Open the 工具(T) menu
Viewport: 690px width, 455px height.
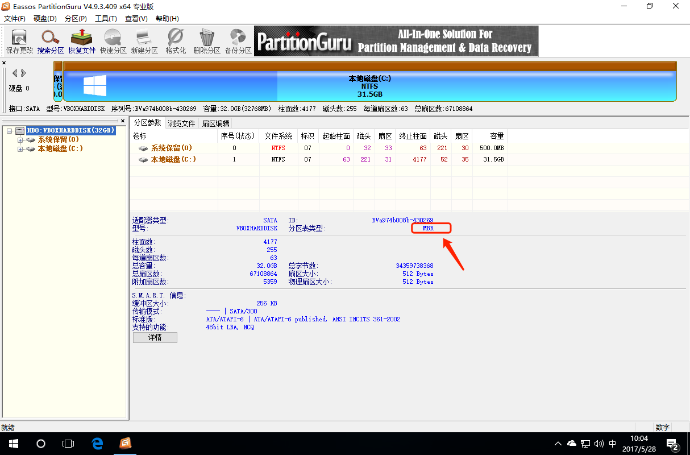(x=106, y=19)
